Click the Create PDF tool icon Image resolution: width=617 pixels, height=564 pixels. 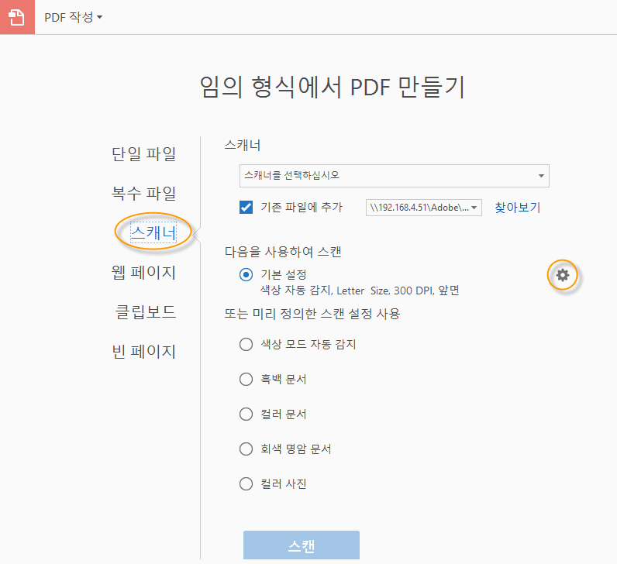pos(17,17)
